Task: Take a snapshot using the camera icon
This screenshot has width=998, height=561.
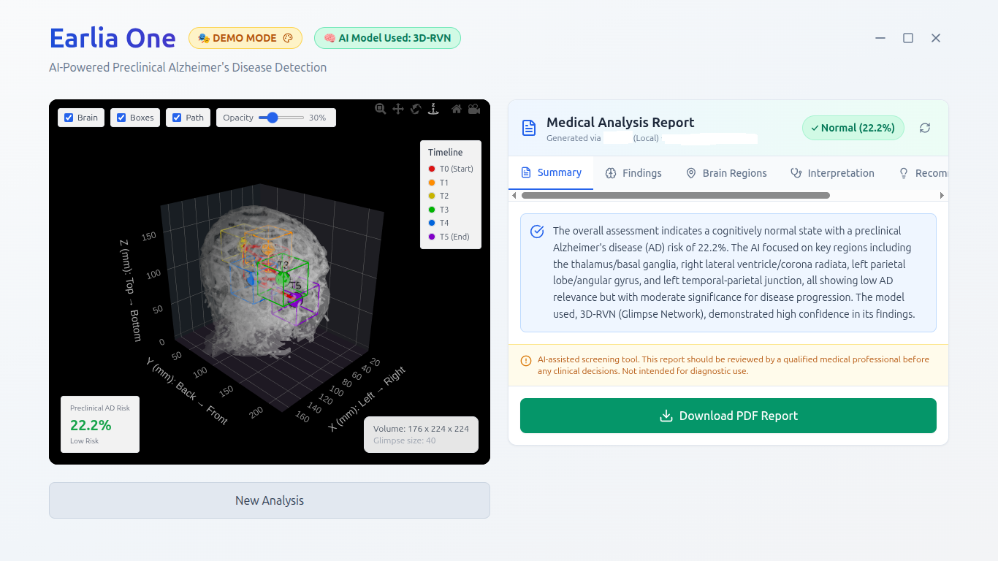Action: 473,108
